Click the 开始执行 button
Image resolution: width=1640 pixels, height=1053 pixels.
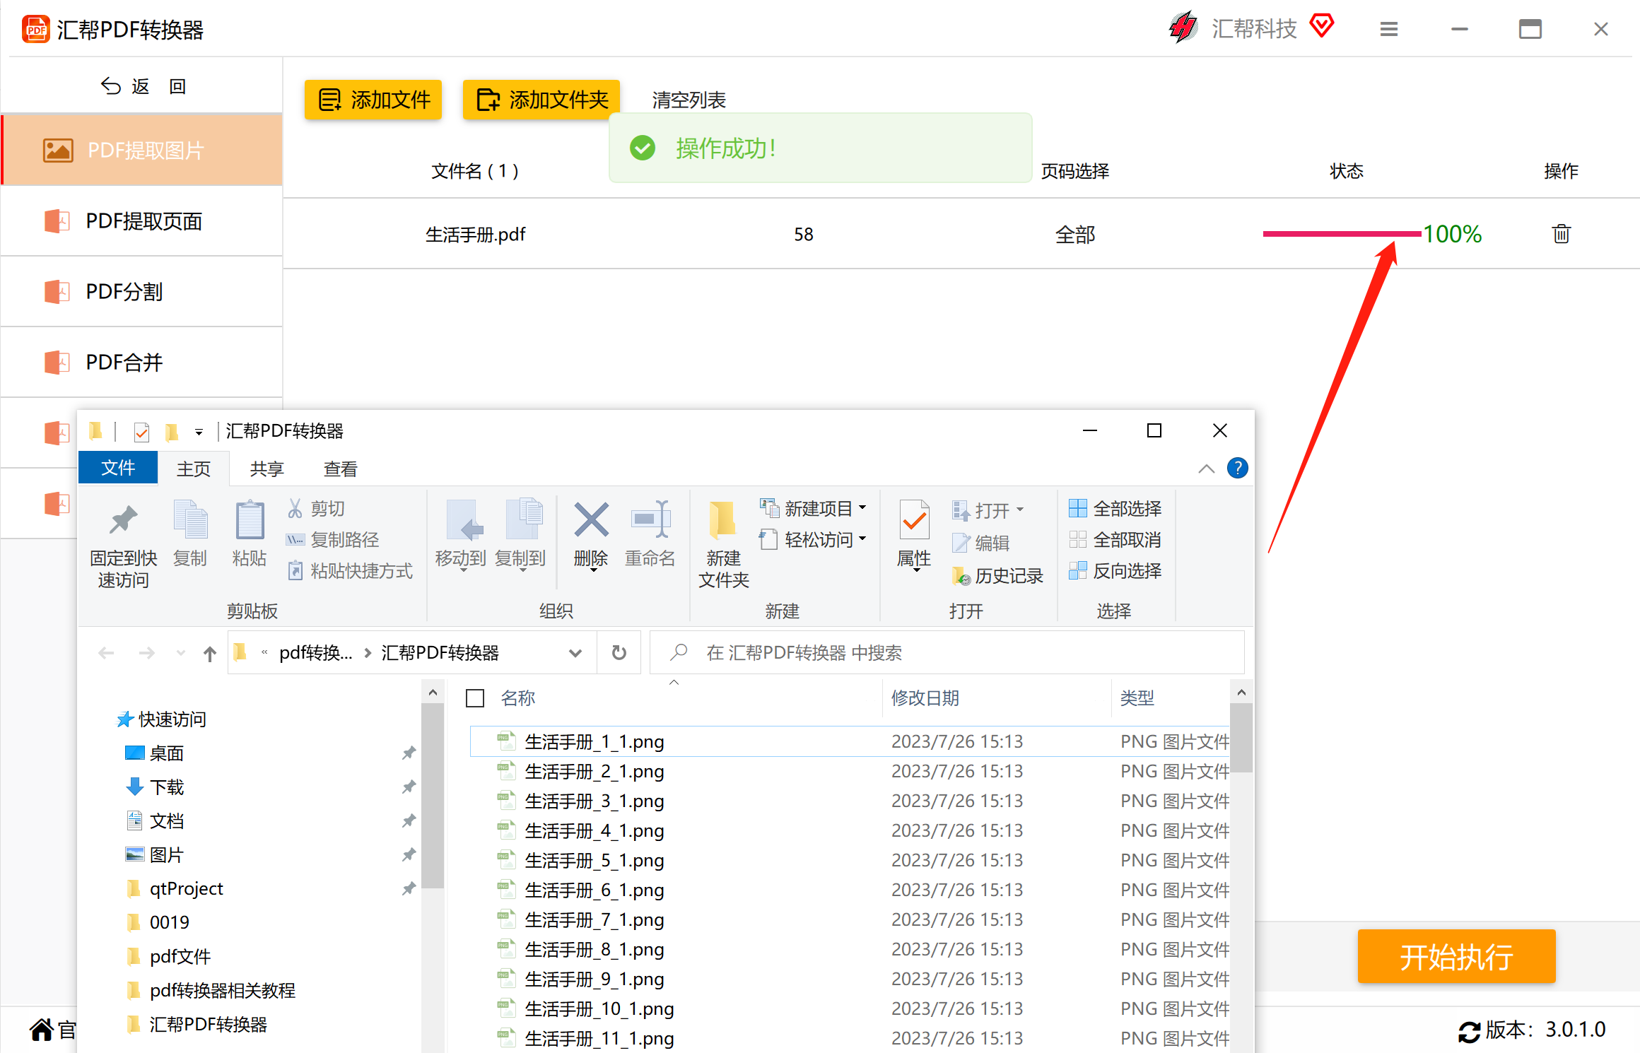(x=1456, y=956)
